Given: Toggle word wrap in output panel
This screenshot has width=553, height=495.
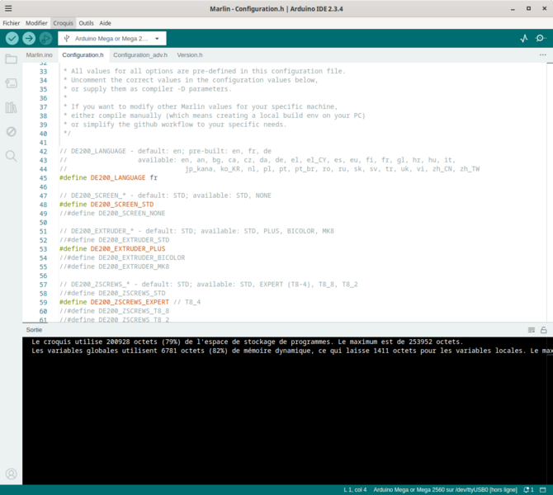Looking at the screenshot, I should pos(532,330).
